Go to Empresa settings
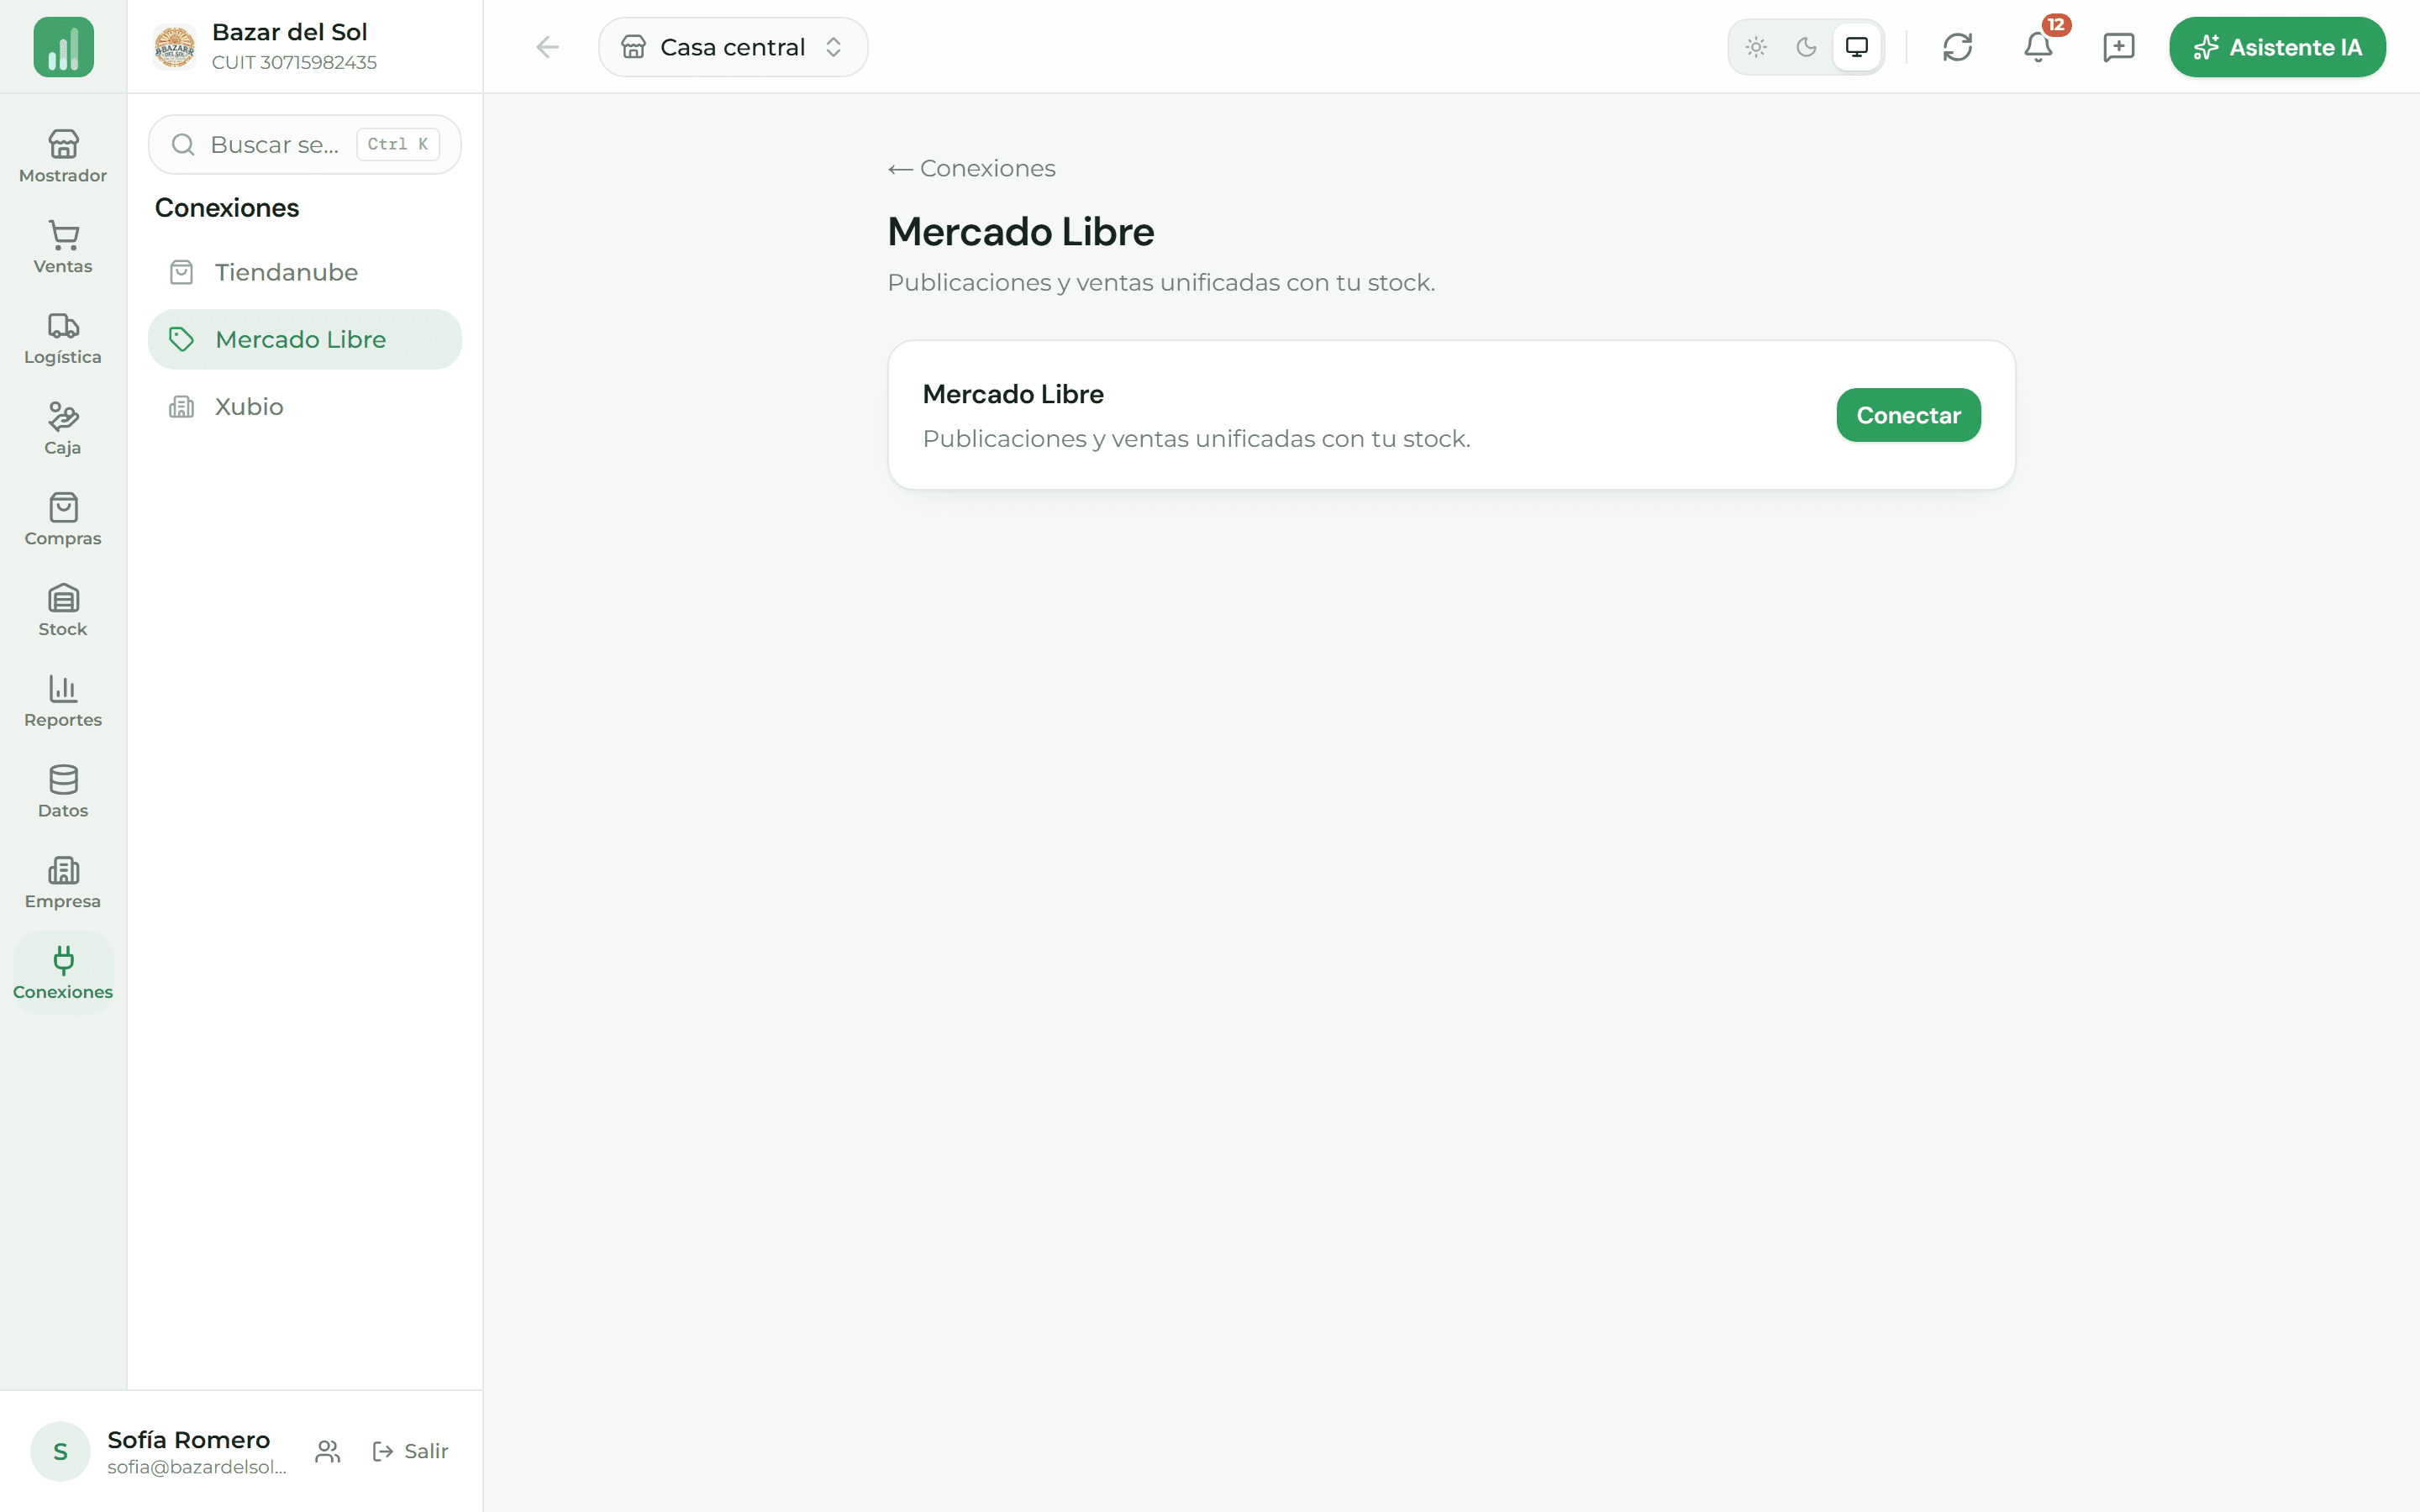 pos(63,882)
